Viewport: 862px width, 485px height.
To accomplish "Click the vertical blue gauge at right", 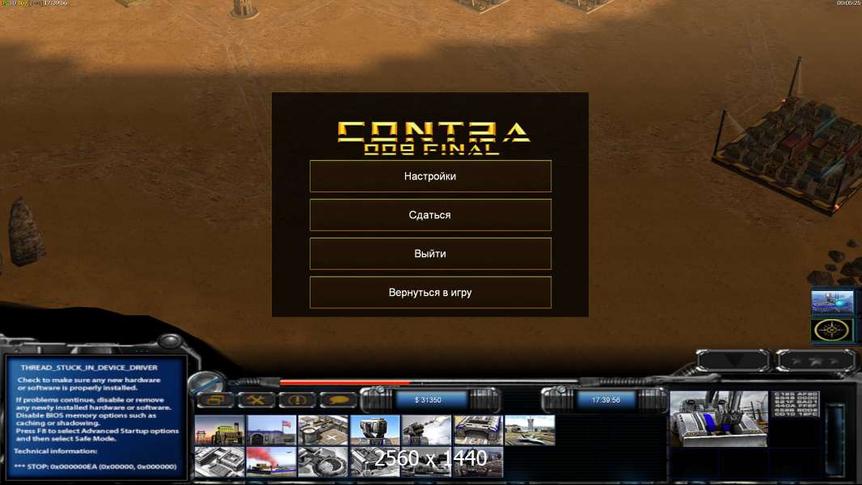I will (x=836, y=440).
